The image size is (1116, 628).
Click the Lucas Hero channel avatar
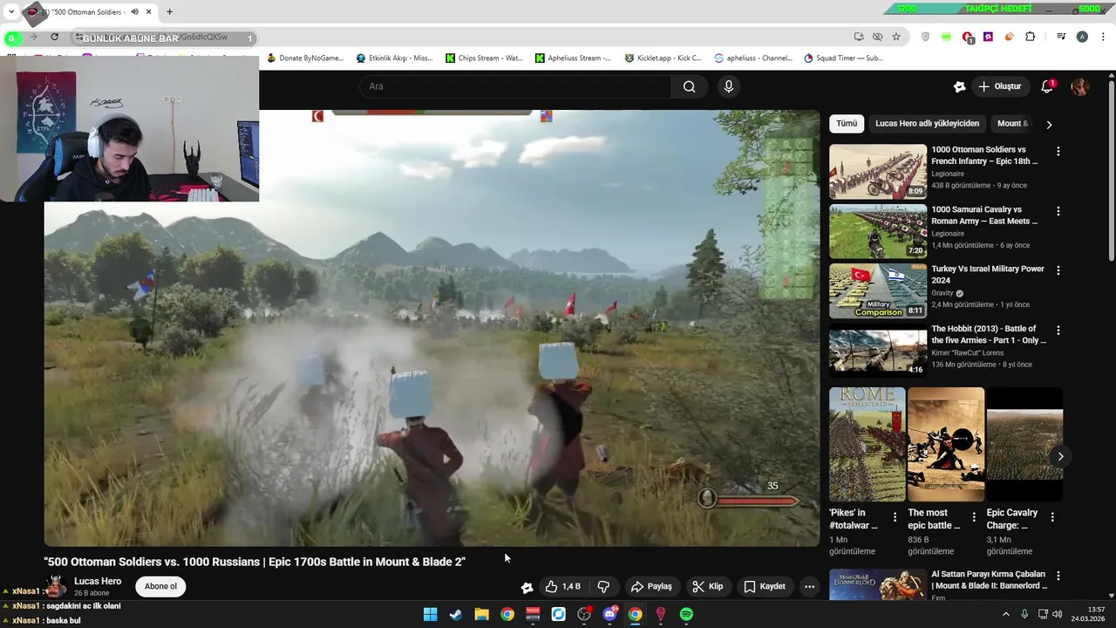pos(56,586)
